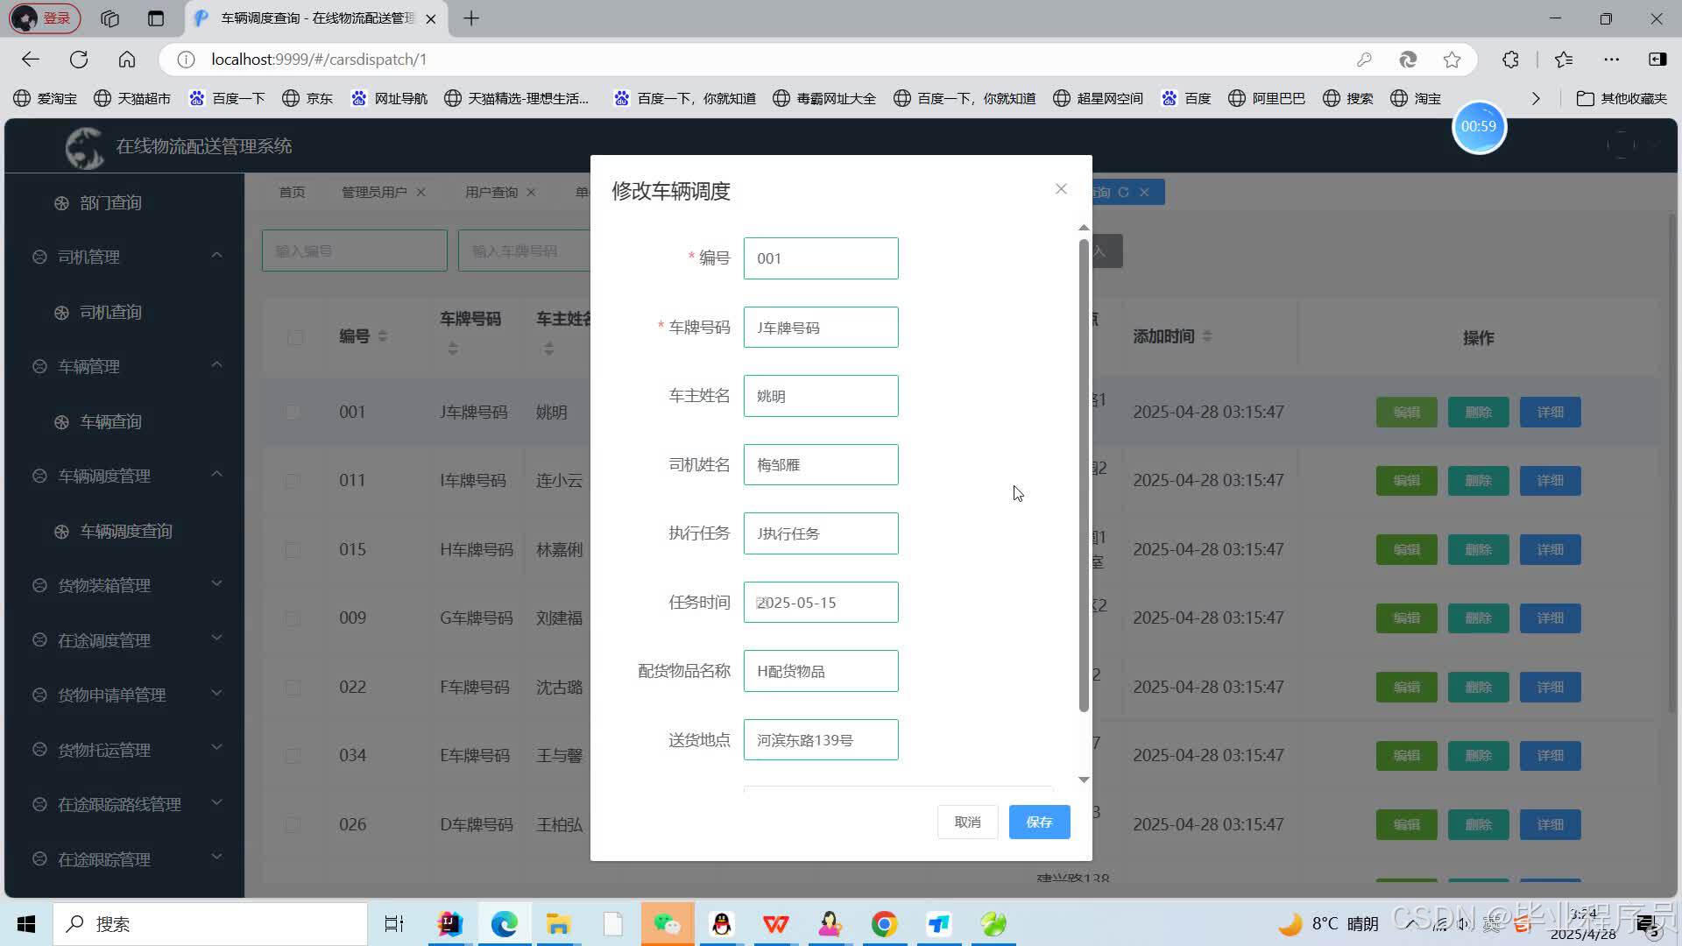Click the 00:59 countdown timer badge
Screen dimensions: 1682x946
click(1479, 126)
